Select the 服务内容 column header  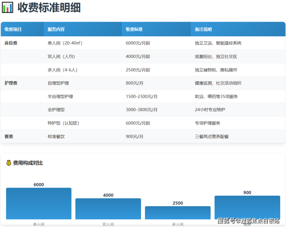tap(56, 29)
